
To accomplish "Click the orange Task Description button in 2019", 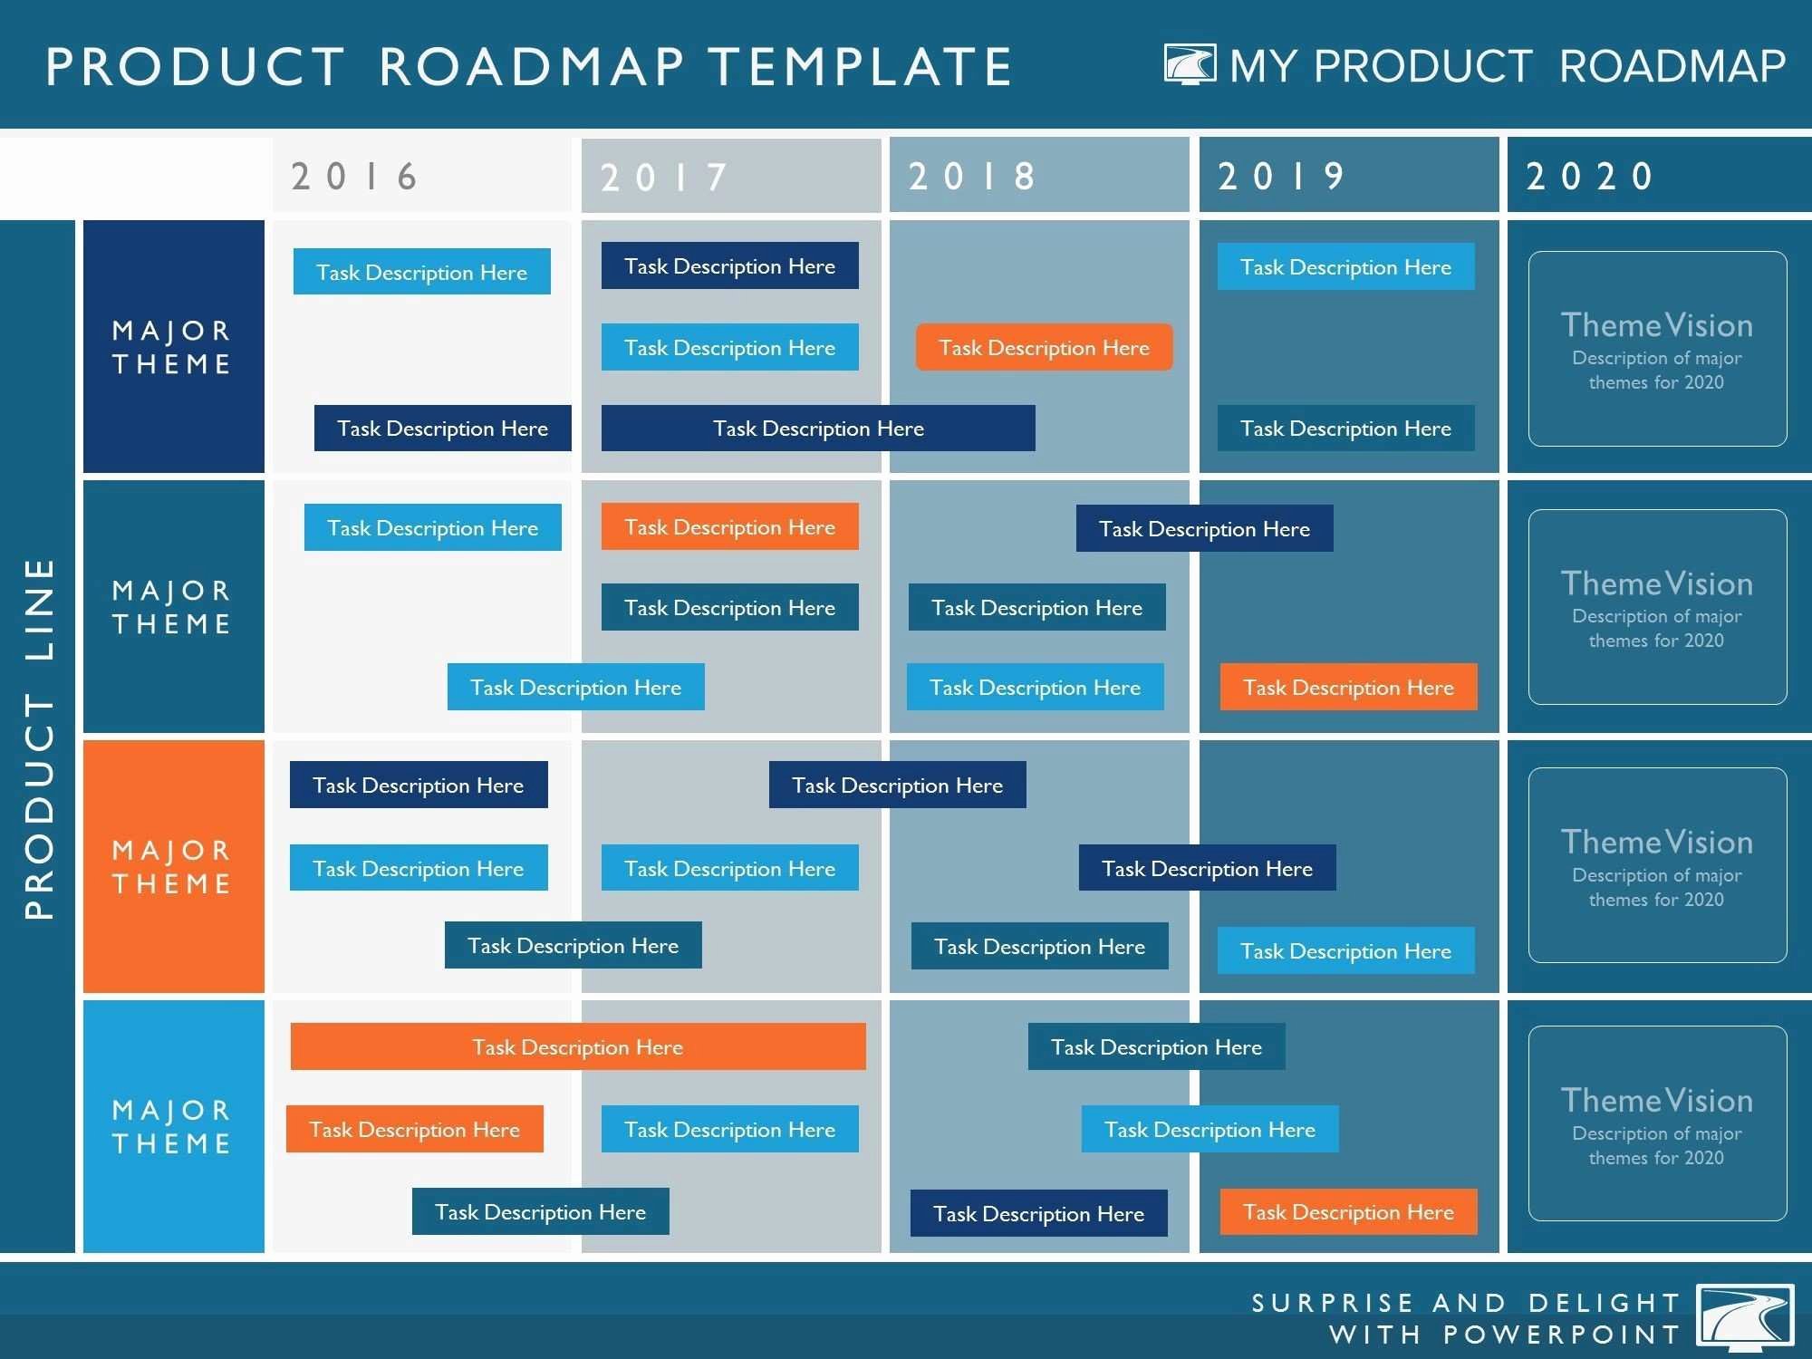I will point(1347,687).
